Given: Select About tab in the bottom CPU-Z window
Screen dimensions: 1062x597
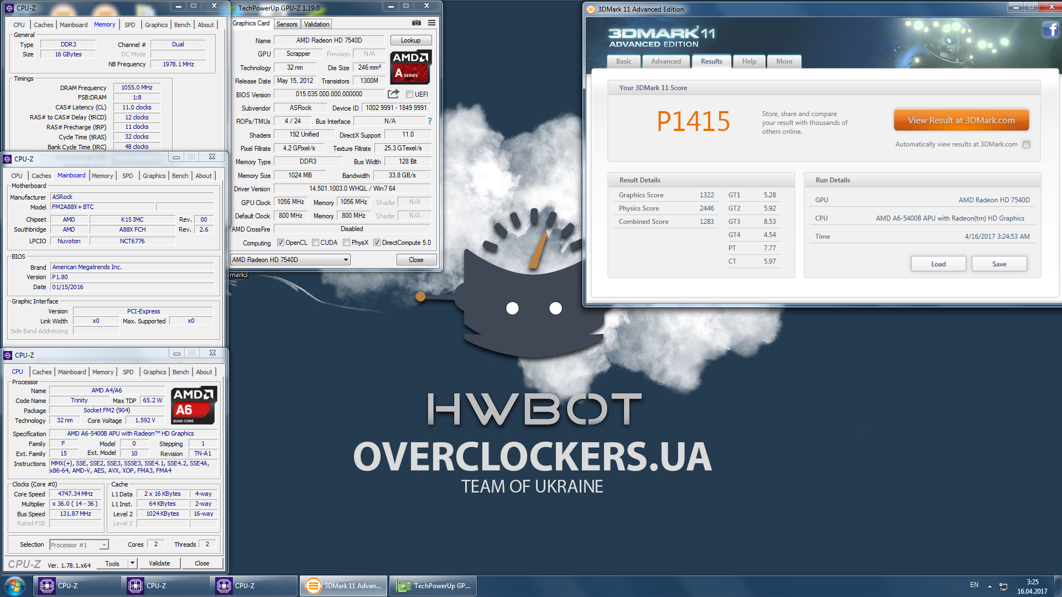Looking at the screenshot, I should (204, 372).
